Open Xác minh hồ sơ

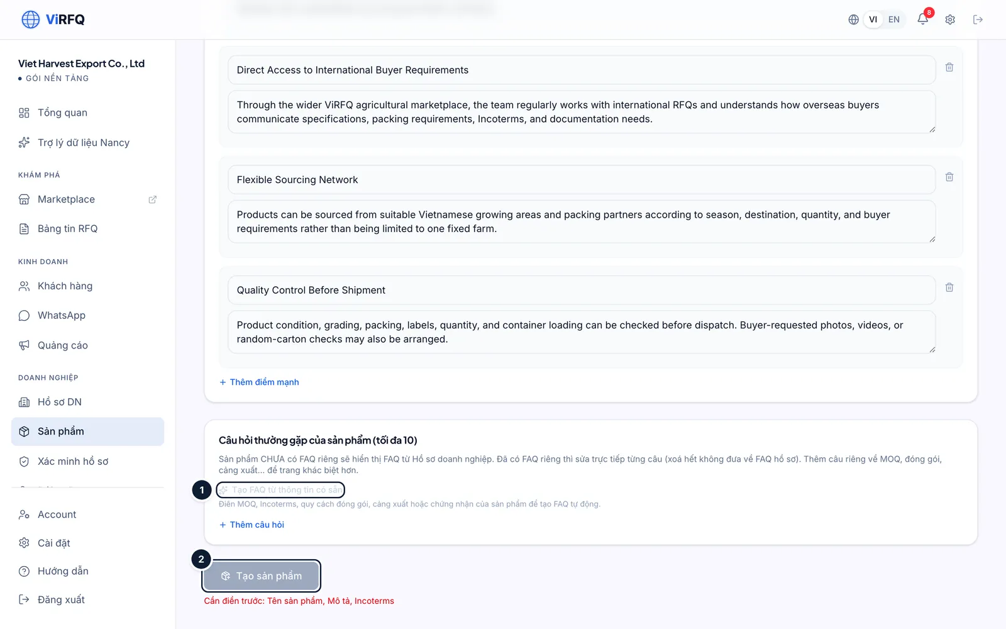(87, 461)
